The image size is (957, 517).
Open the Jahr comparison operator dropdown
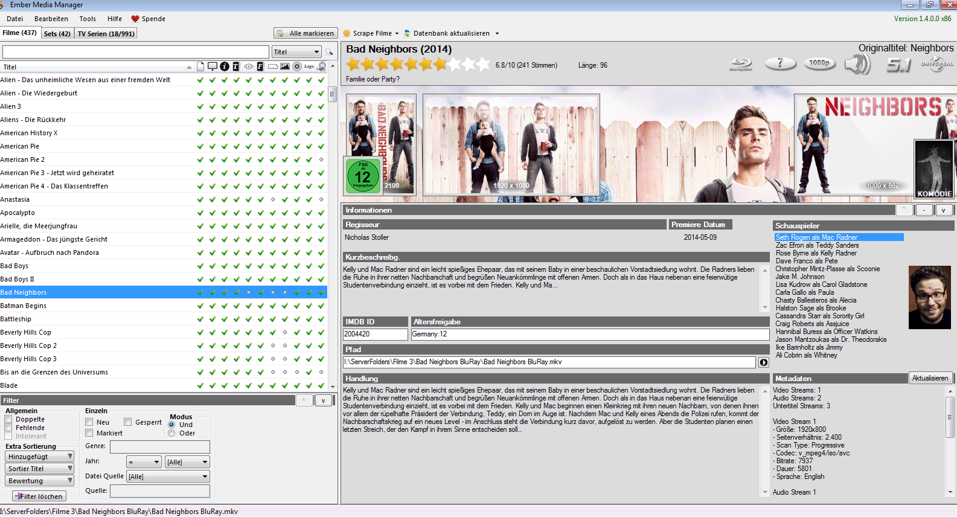click(x=144, y=462)
